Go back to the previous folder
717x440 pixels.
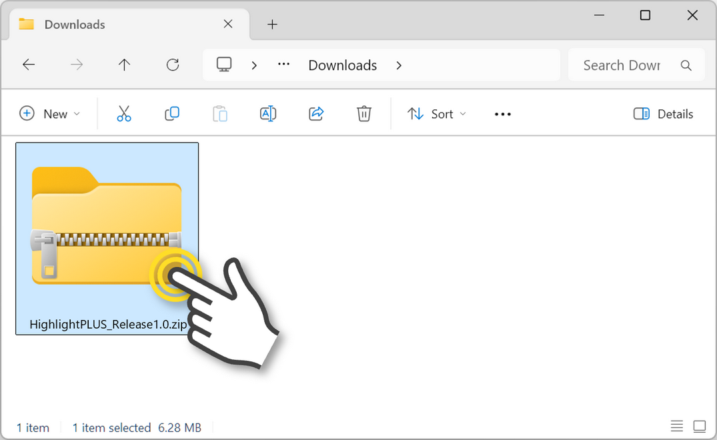(28, 65)
